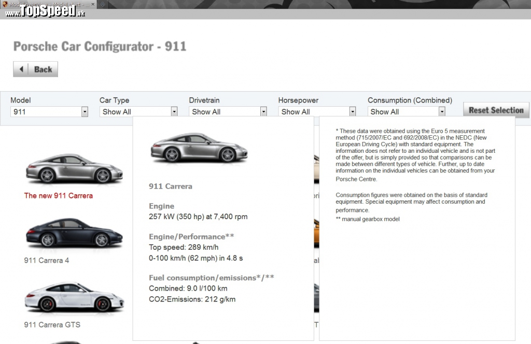531x344 pixels.
Task: Click the Back button
Action: click(36, 69)
